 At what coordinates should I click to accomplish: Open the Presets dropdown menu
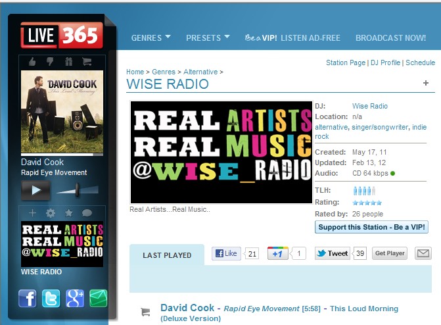(x=208, y=37)
